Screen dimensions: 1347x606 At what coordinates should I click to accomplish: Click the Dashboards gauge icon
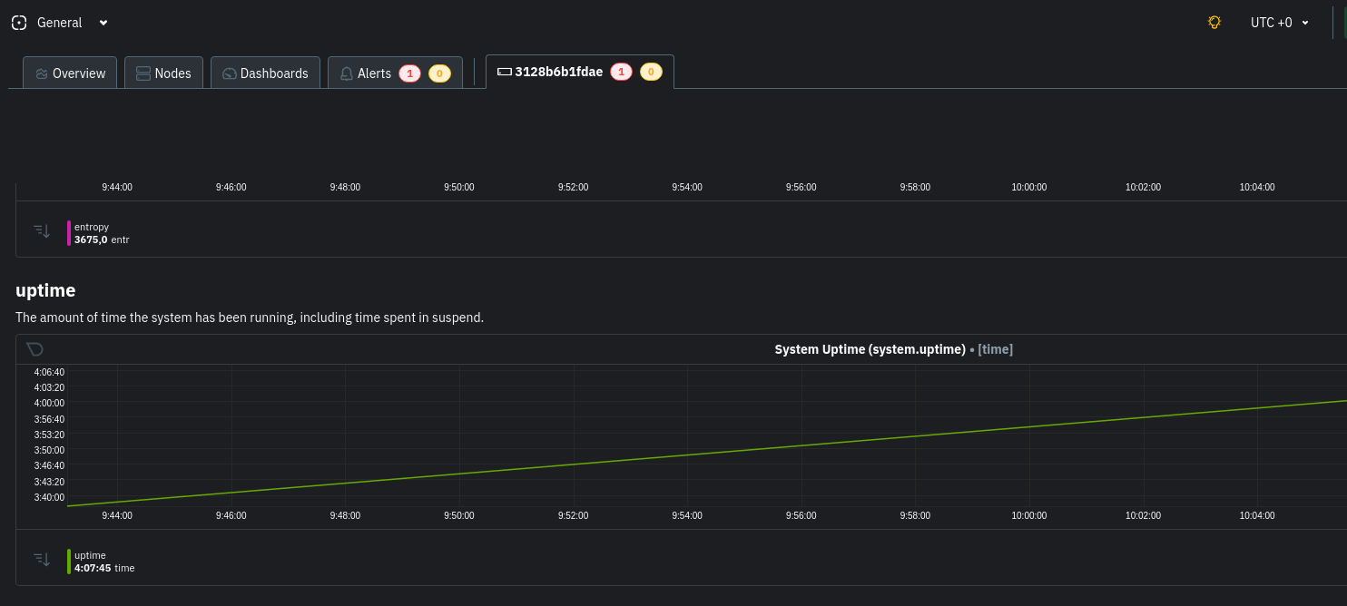click(229, 73)
